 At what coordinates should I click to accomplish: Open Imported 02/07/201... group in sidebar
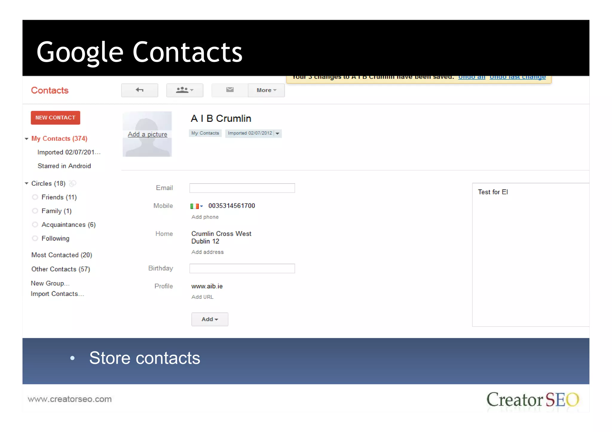(x=69, y=152)
